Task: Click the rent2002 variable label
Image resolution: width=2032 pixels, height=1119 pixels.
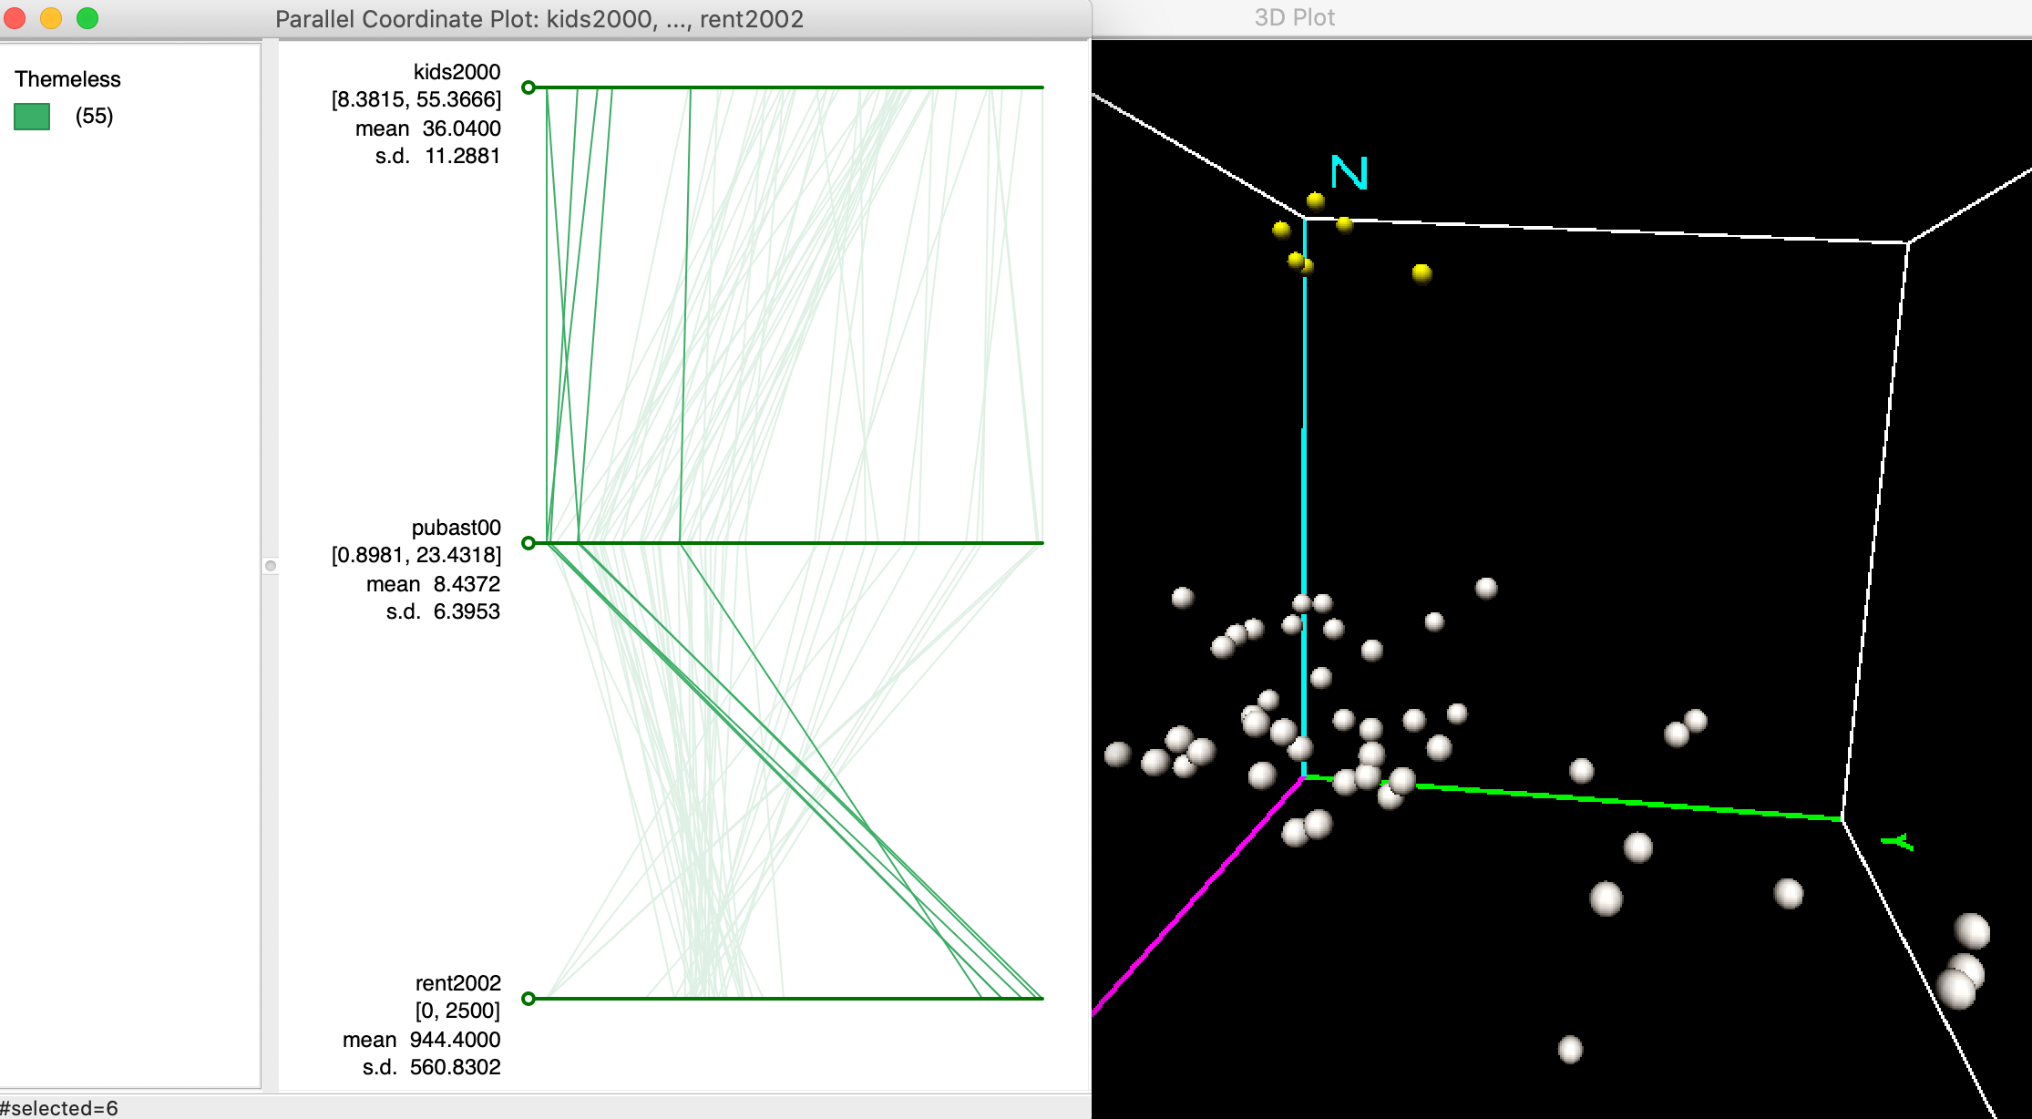Action: [x=457, y=983]
